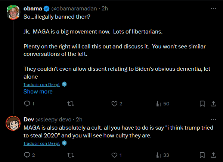Retweet obama's post
Image resolution: width=223 pixels, height=162 pixels.
click(71, 104)
